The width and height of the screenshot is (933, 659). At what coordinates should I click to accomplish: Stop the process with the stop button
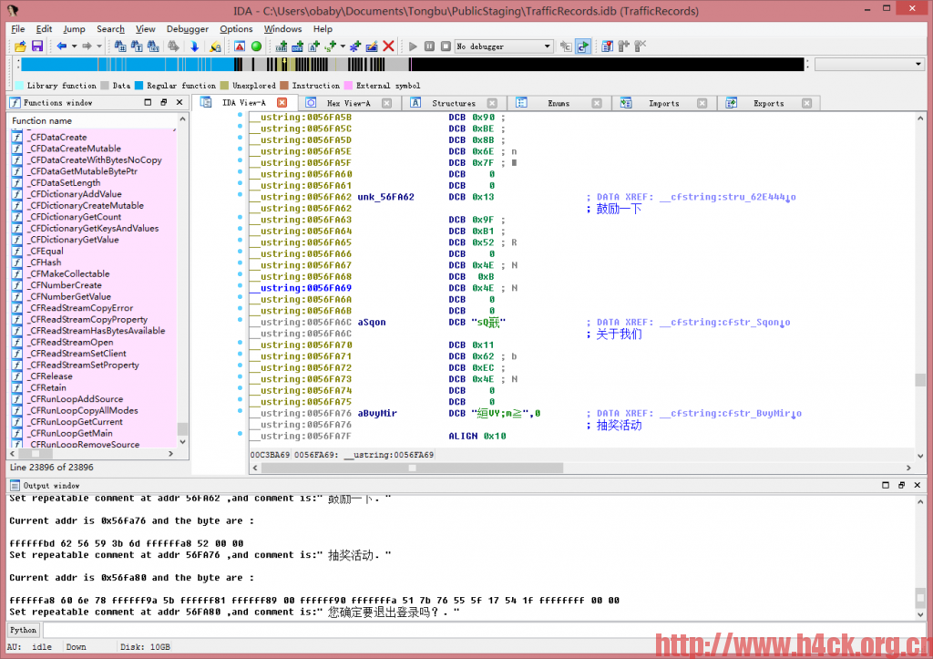[x=446, y=46]
